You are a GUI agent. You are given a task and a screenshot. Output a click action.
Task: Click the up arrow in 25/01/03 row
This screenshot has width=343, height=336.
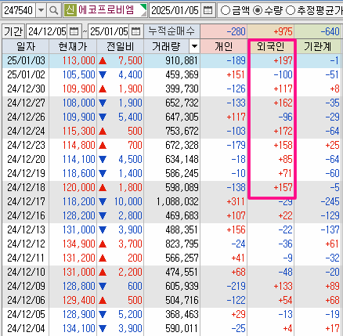[103, 61]
